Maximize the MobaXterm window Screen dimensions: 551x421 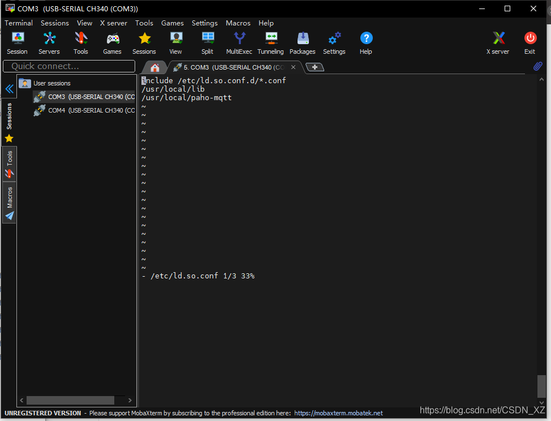click(x=507, y=8)
